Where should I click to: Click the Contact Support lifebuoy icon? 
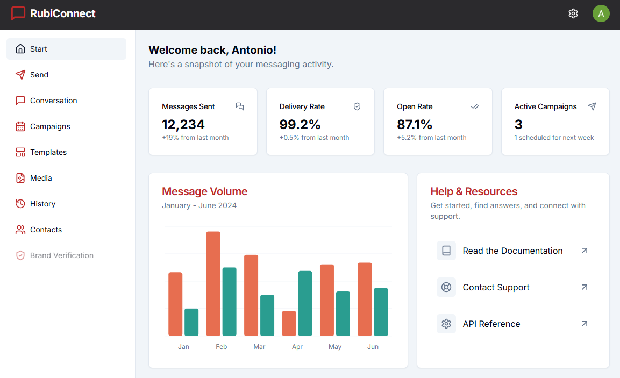click(446, 287)
